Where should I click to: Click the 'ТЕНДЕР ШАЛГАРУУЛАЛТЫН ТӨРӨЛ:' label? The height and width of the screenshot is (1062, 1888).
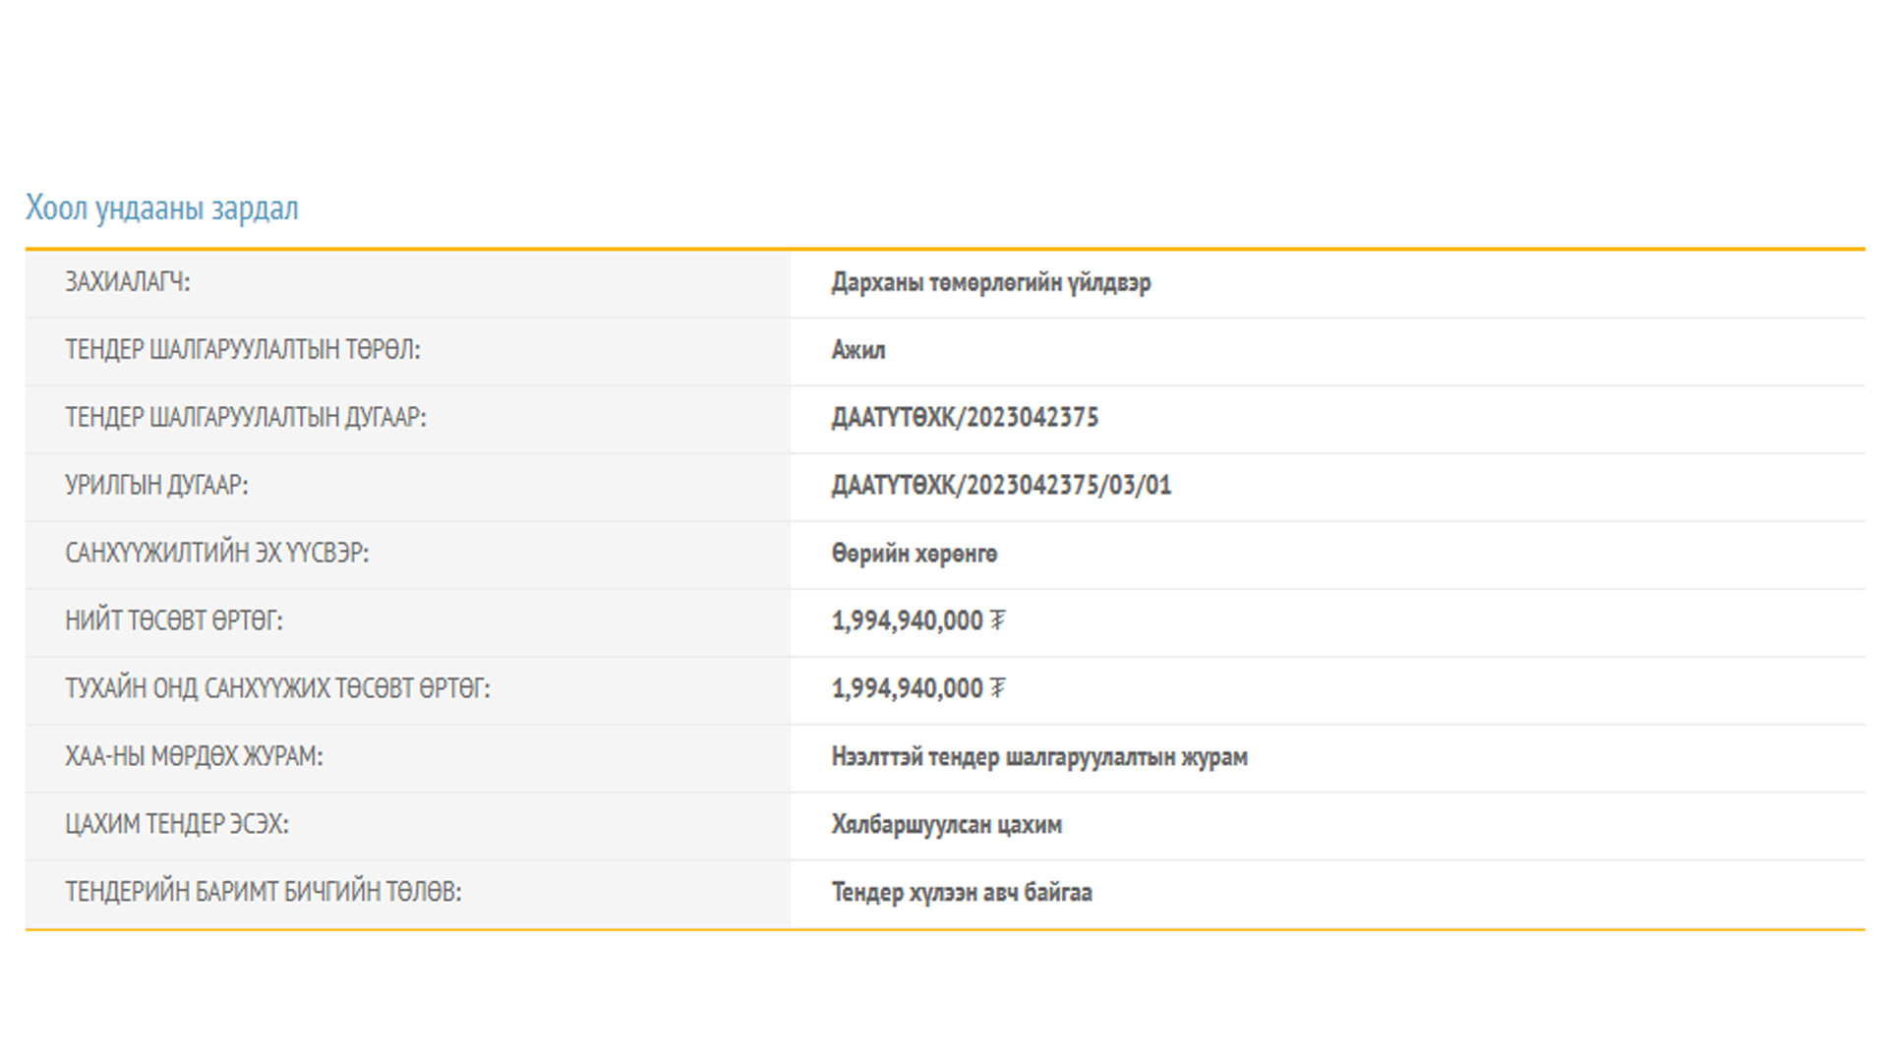[242, 350]
